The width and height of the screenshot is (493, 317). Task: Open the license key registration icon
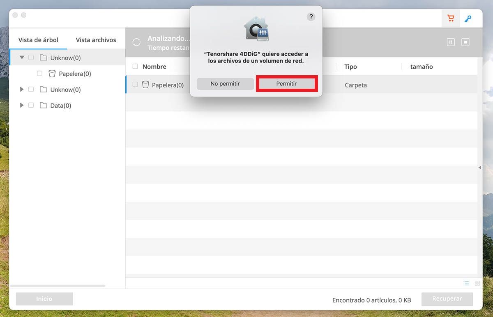coord(468,18)
